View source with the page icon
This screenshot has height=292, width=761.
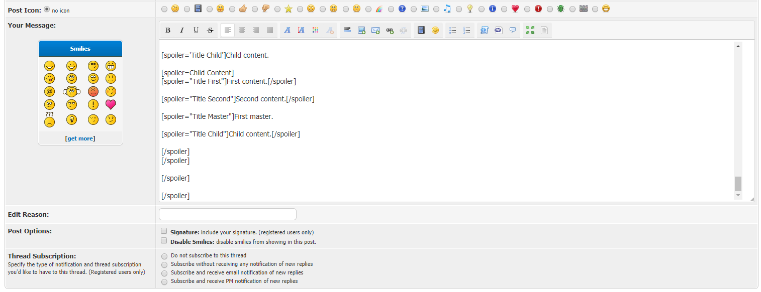(544, 31)
